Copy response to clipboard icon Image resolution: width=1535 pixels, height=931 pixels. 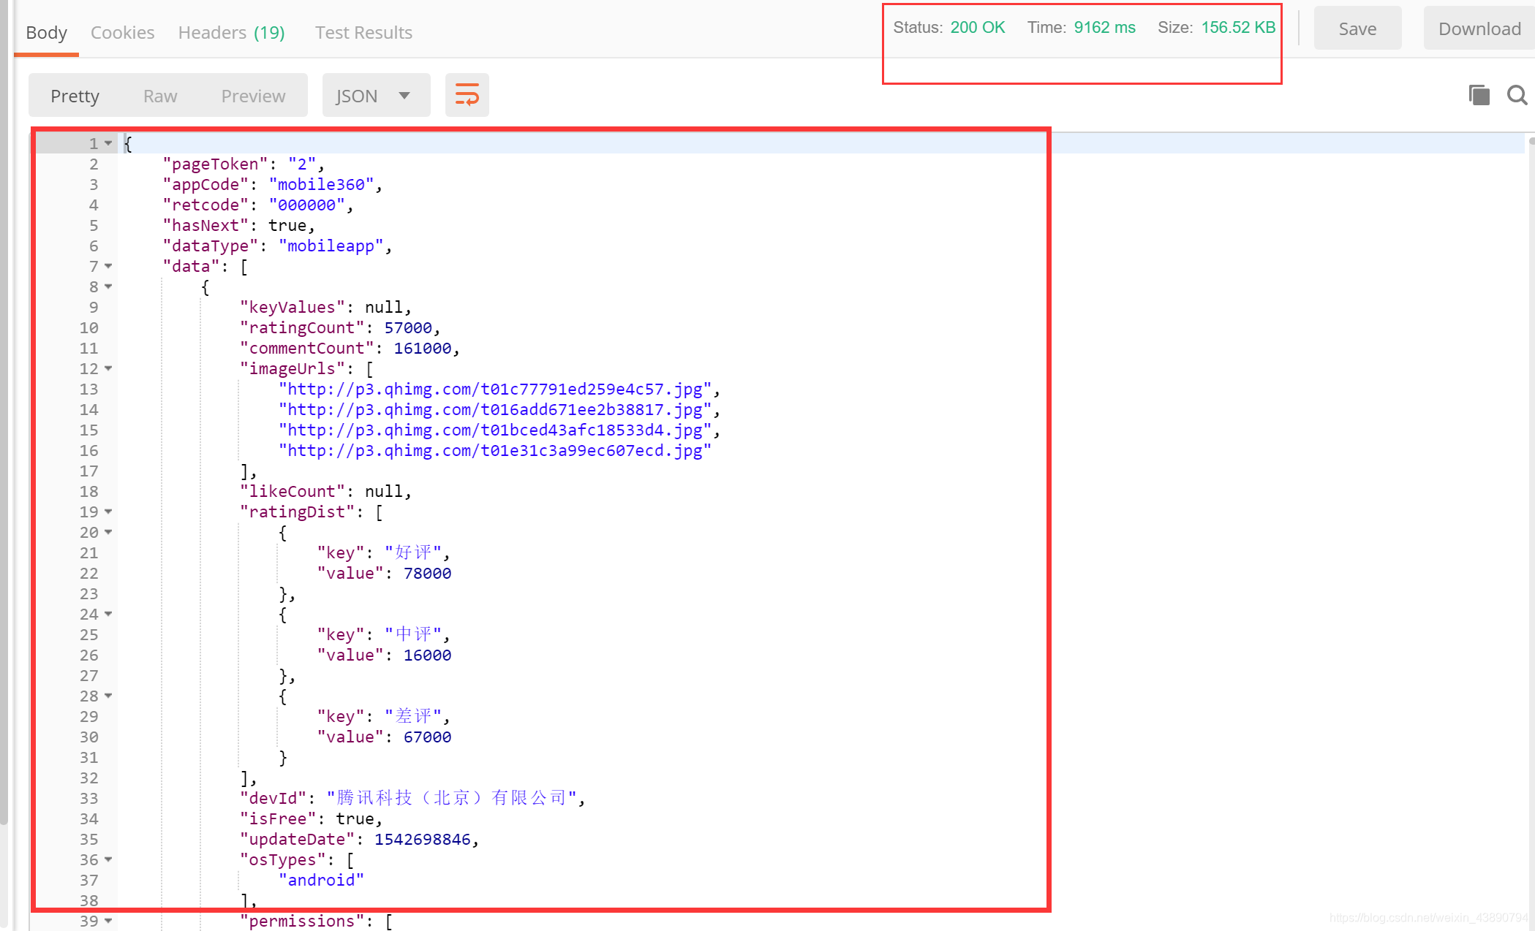click(1479, 95)
